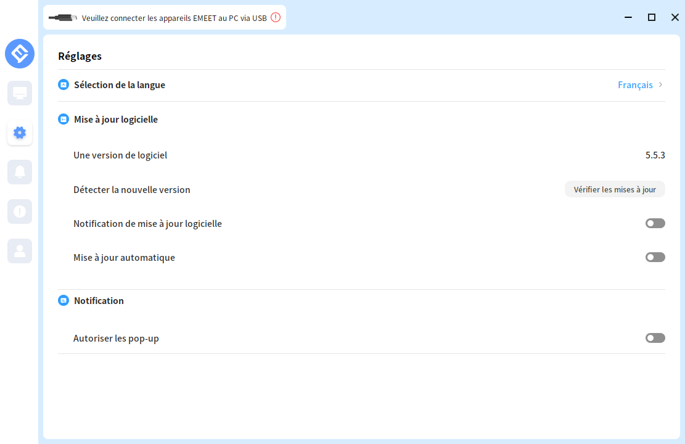Click the EMEET logo icon in sidebar
685x444 pixels.
point(20,54)
